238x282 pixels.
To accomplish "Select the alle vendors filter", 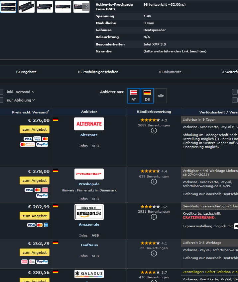I will coord(161,96).
